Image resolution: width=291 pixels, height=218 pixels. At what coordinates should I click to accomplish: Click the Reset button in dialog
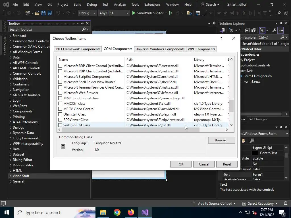(227, 164)
